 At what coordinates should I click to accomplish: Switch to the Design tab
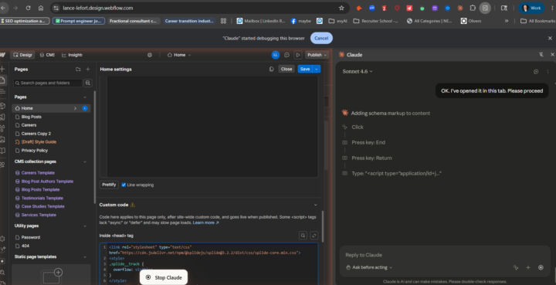(x=22, y=55)
